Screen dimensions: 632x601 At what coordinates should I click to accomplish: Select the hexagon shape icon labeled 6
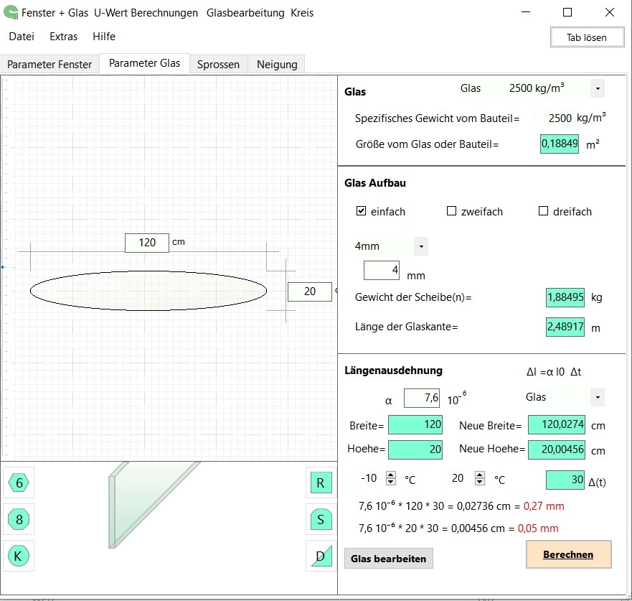[19, 483]
